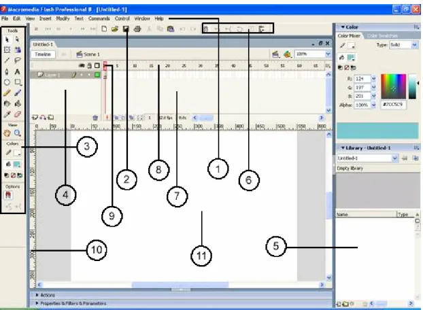Create a new document from the toolbar

pyautogui.click(x=104, y=29)
